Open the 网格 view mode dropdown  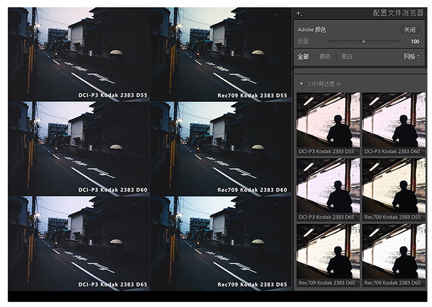411,57
